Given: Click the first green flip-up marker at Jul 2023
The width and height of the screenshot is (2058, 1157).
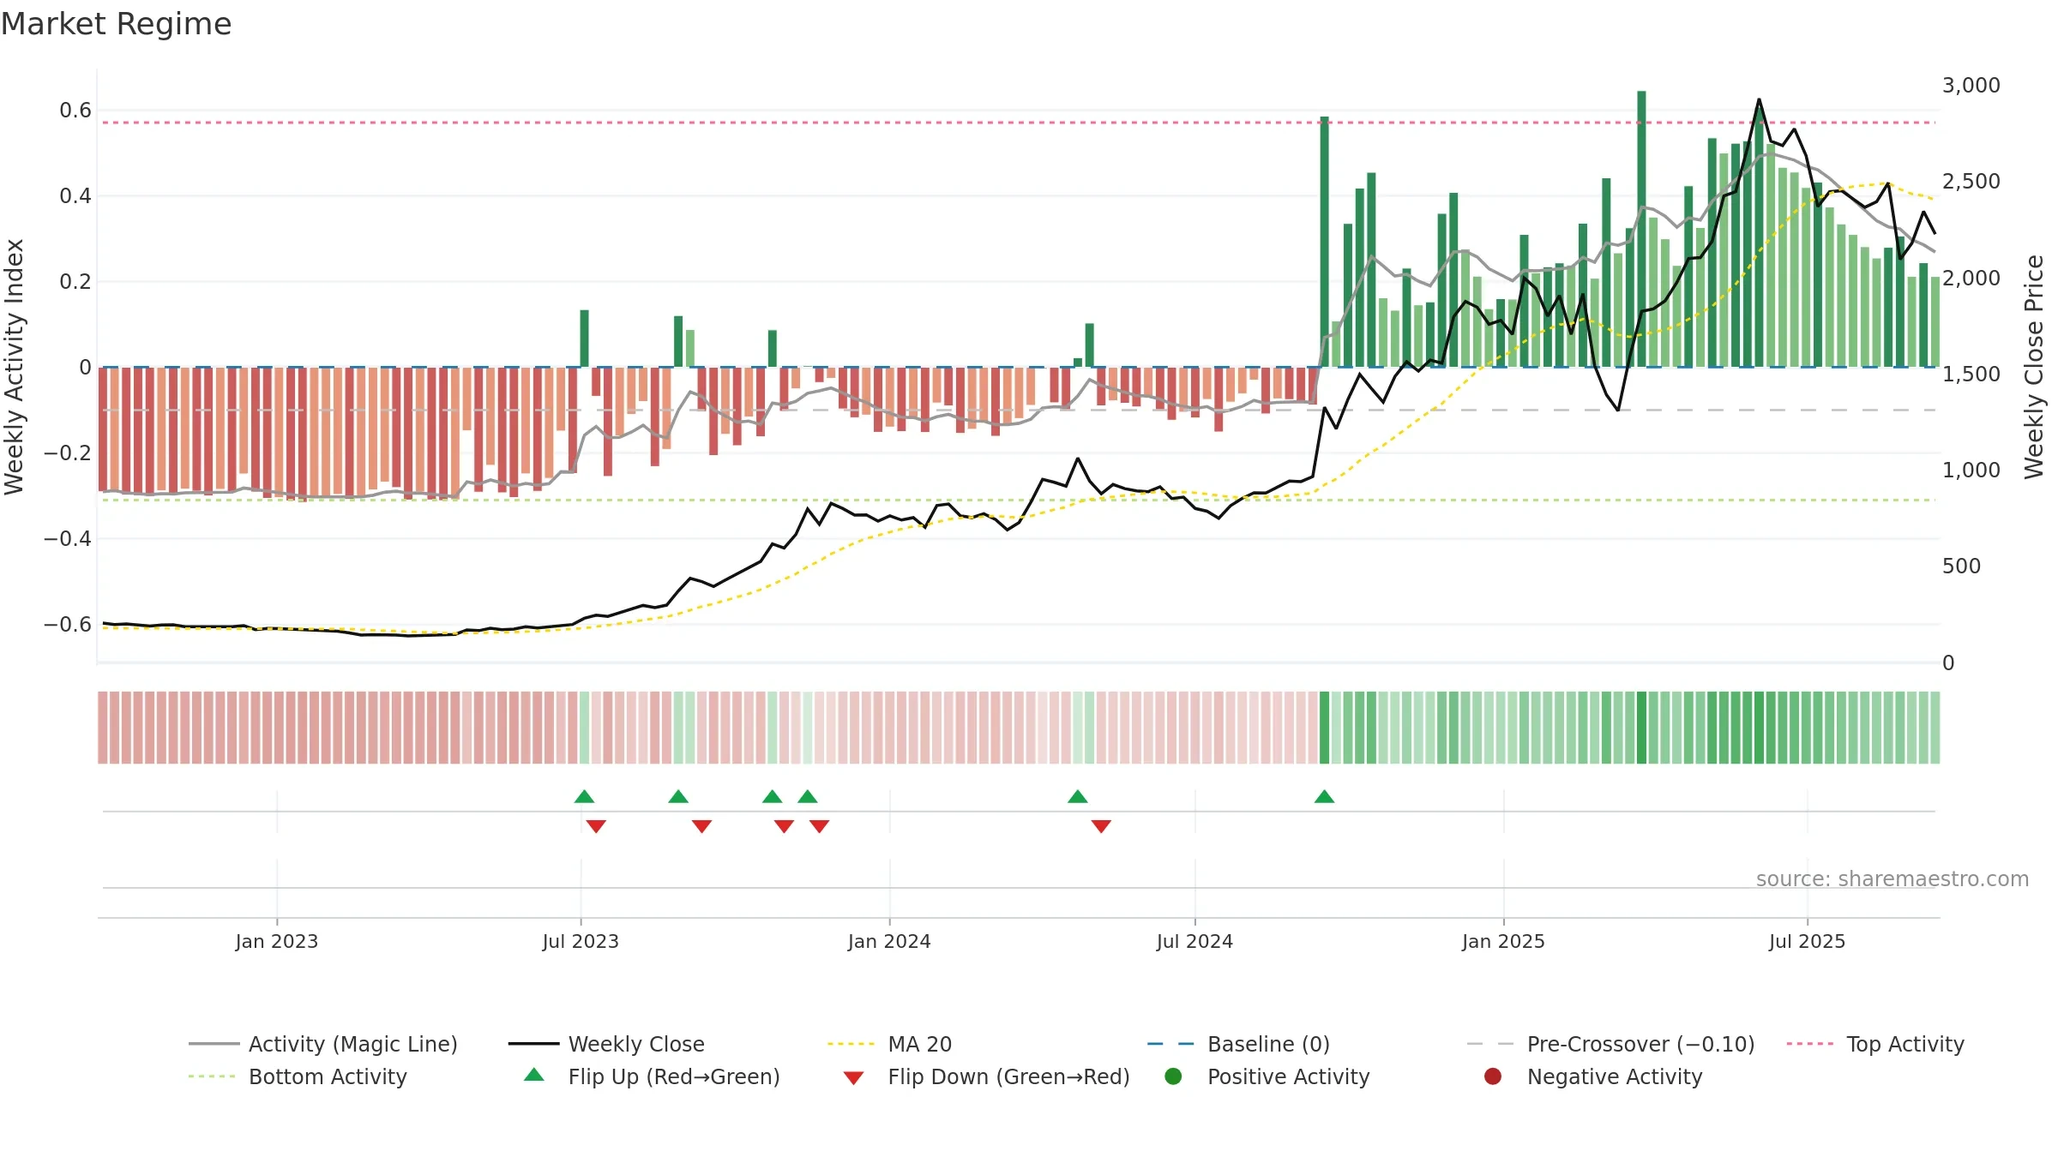Looking at the screenshot, I should (584, 796).
